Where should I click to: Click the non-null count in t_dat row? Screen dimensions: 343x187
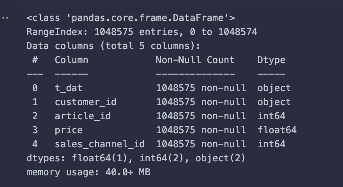(201, 88)
